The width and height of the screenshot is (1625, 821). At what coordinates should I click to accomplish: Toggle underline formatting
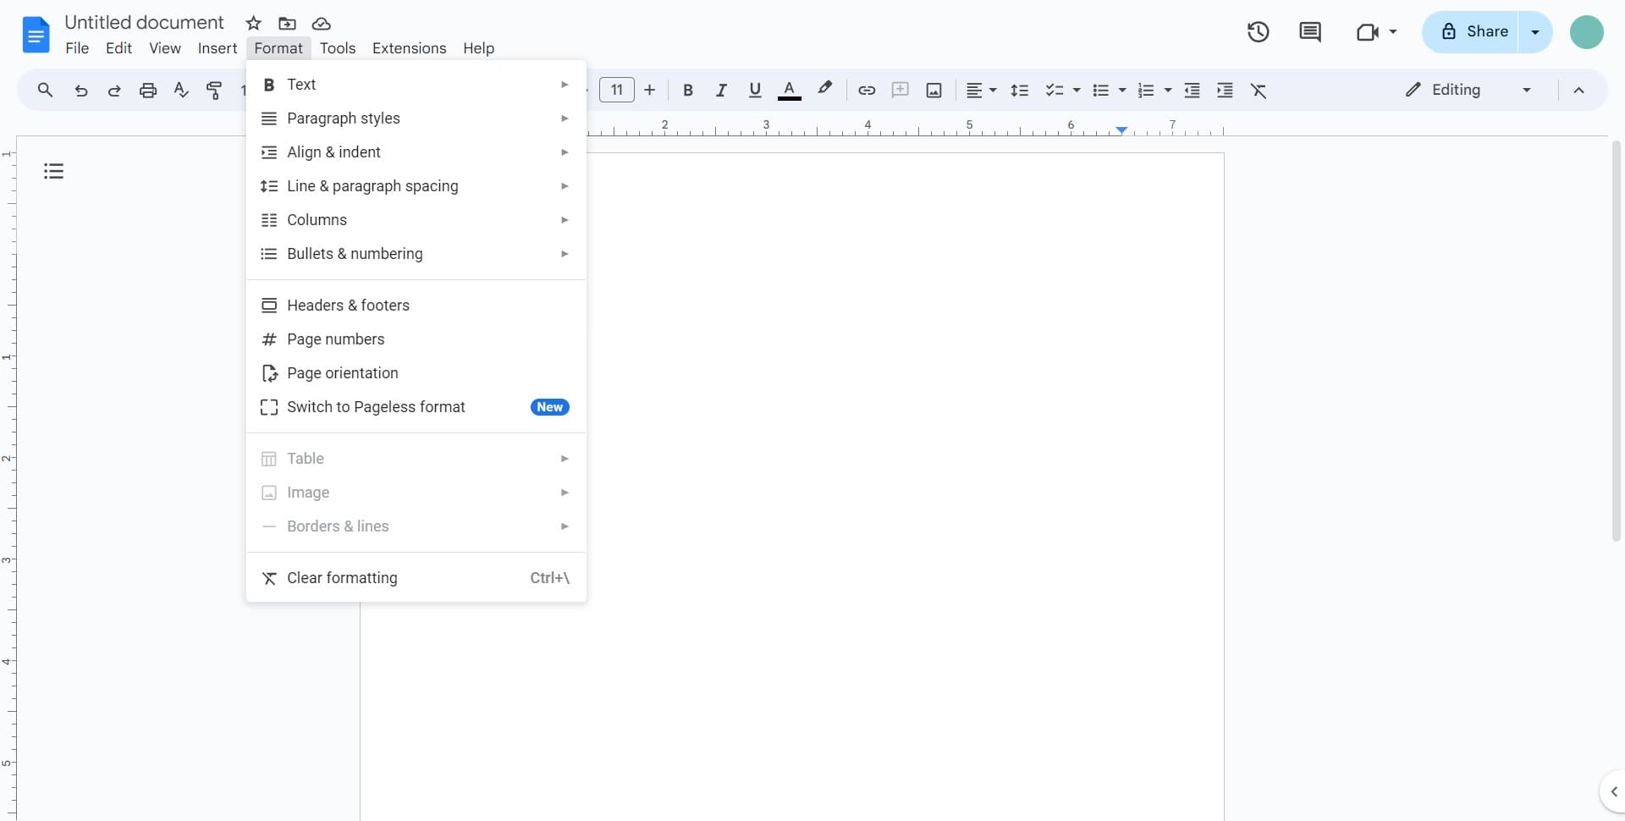click(x=756, y=90)
